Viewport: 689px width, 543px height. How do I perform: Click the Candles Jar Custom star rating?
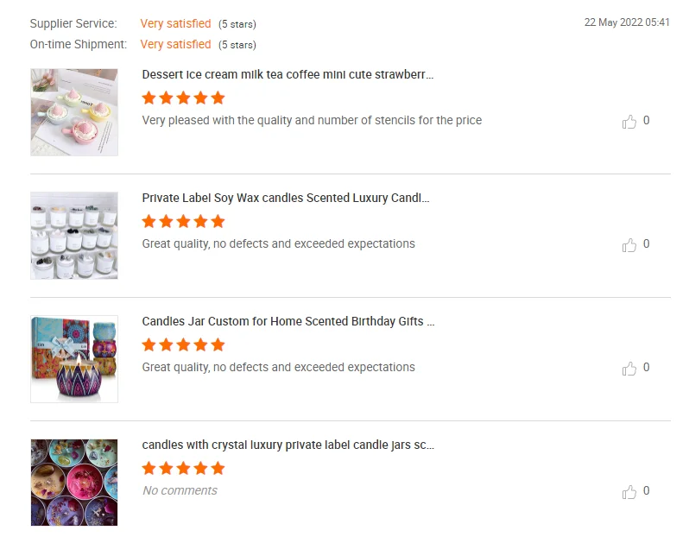pyautogui.click(x=183, y=344)
